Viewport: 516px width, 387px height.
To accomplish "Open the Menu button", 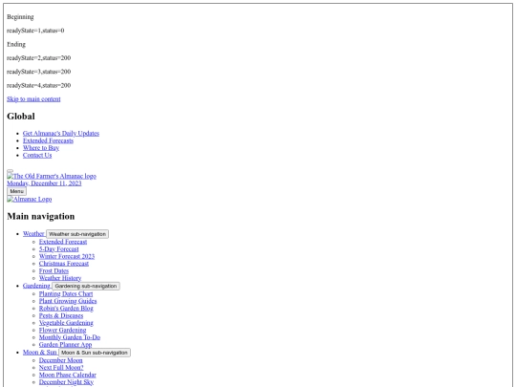I will (17, 191).
